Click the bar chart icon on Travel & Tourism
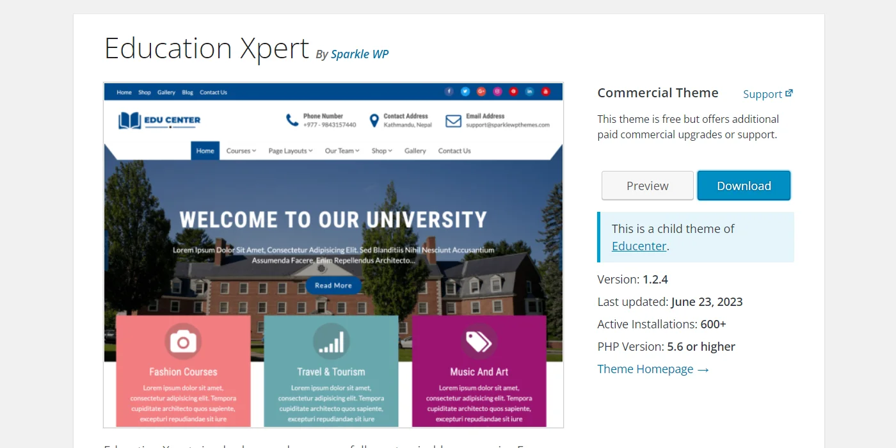 332,342
